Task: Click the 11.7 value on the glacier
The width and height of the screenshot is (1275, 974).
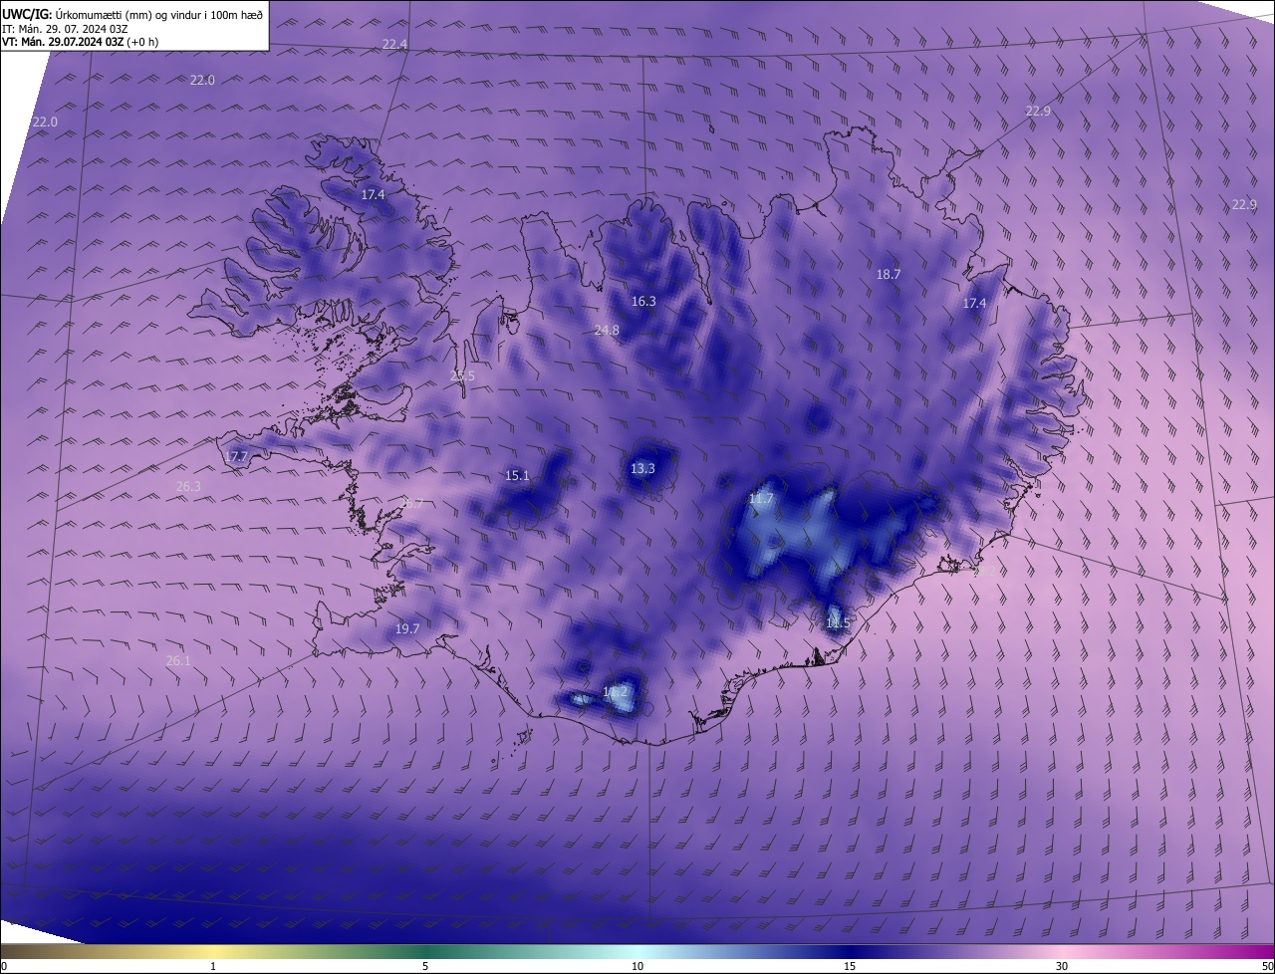Action: (x=761, y=498)
